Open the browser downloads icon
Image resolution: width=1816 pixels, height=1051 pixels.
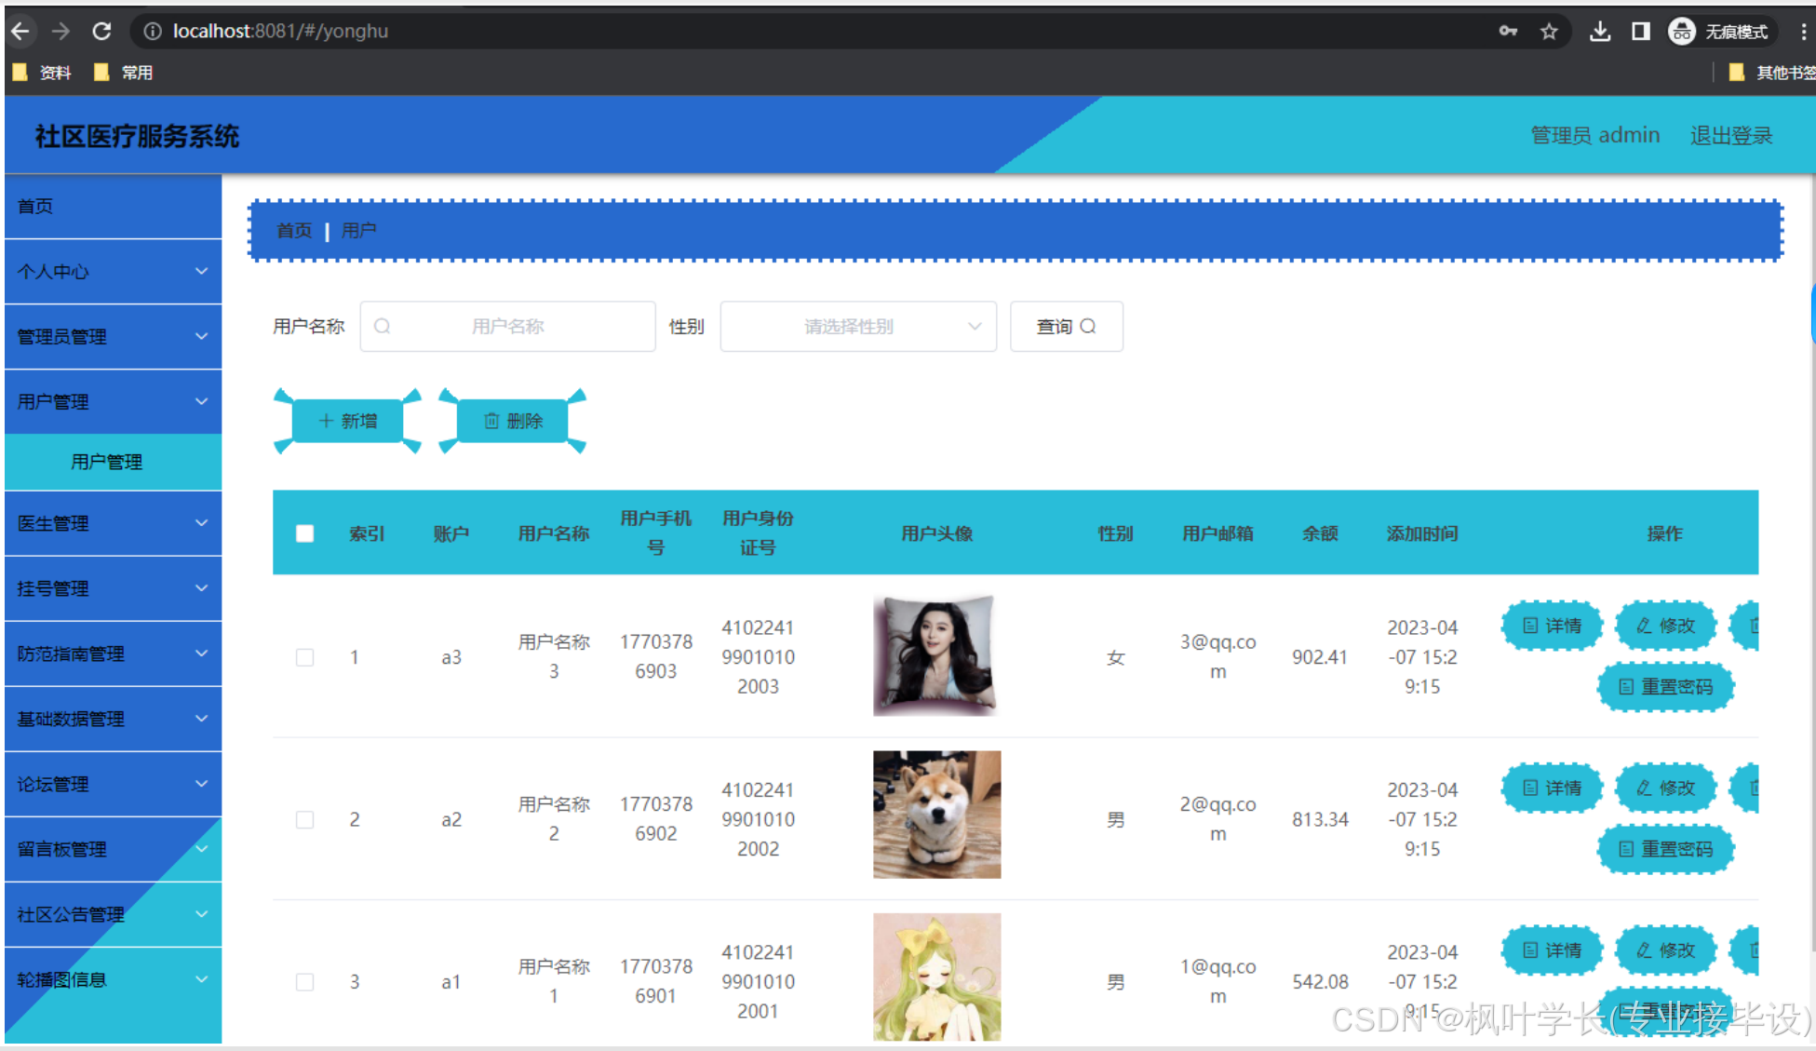(x=1599, y=31)
